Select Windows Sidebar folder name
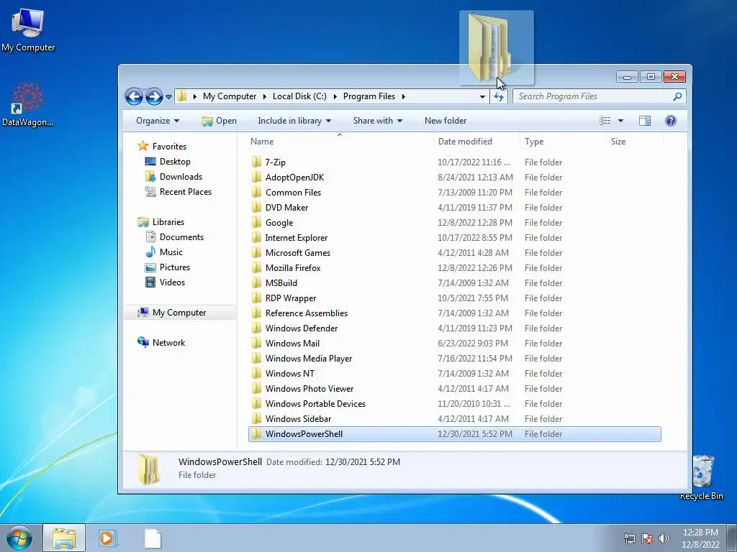 (298, 419)
